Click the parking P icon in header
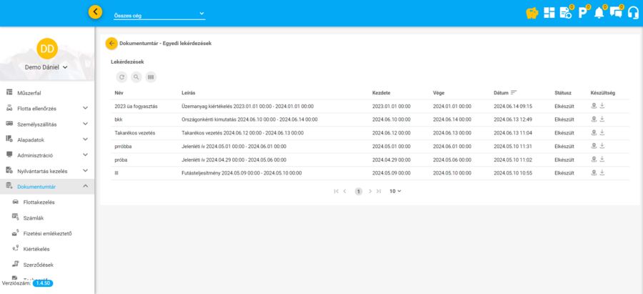 582,12
